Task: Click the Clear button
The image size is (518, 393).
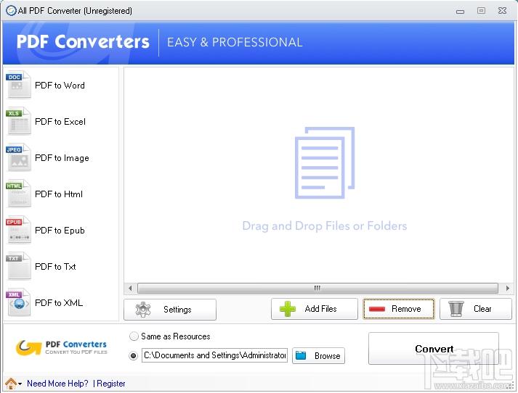Action: (x=476, y=309)
